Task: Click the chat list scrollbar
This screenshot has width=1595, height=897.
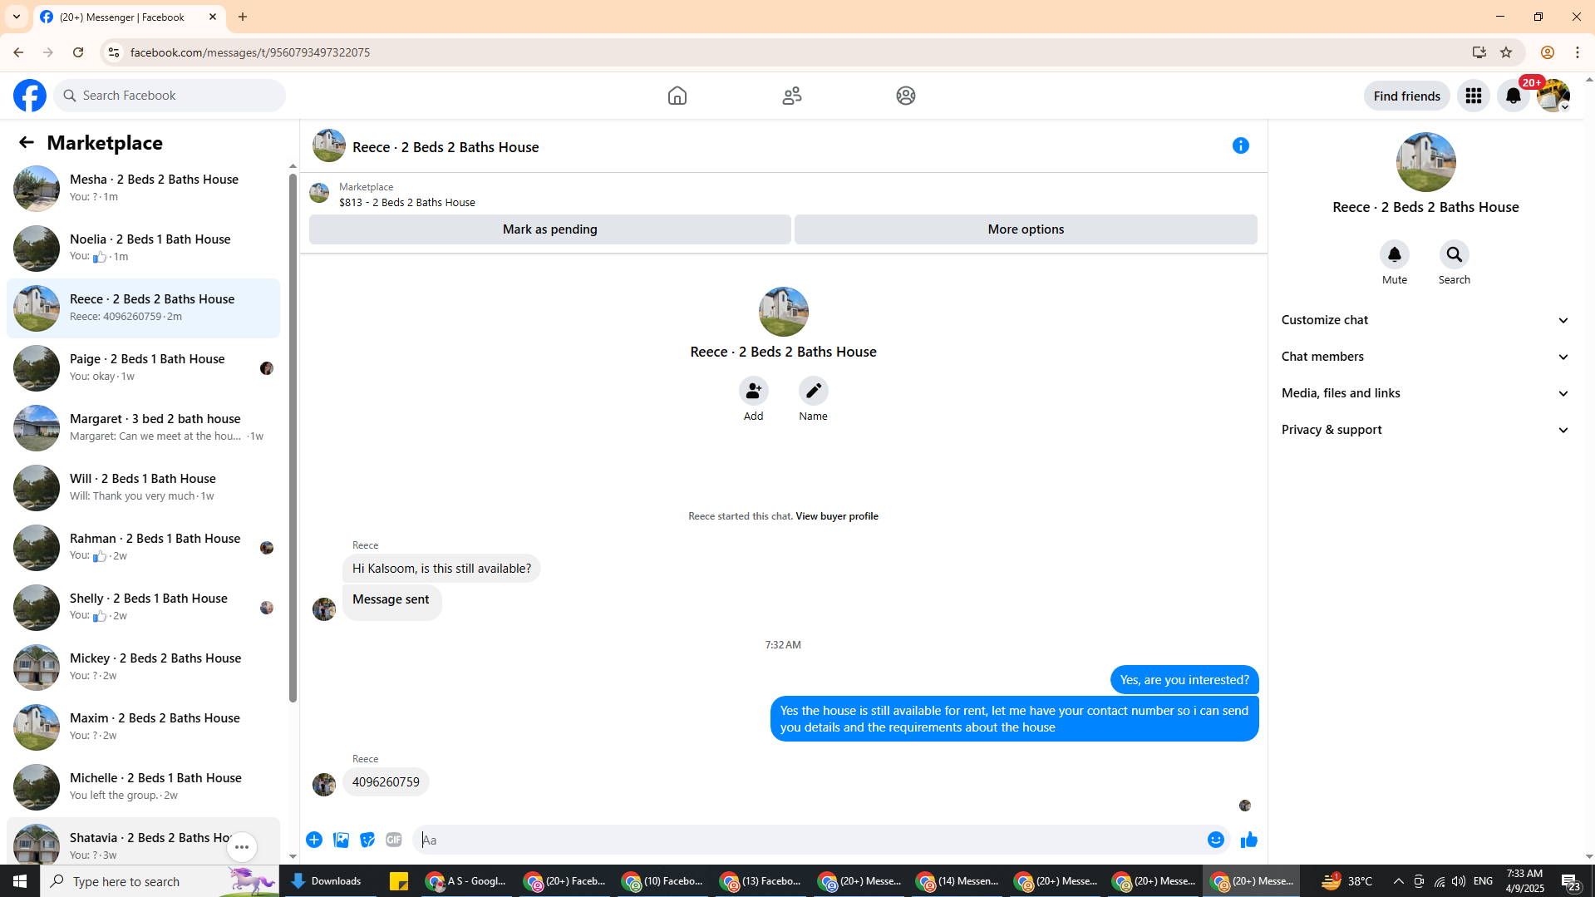Action: [293, 436]
